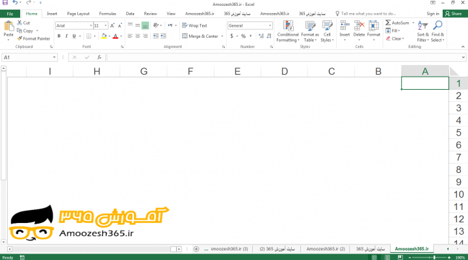Click the Paste clipboard icon
The width and height of the screenshot is (468, 260).
pyautogui.click(x=8, y=26)
